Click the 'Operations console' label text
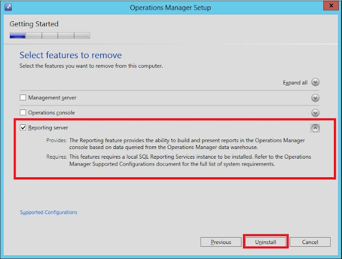The image size is (342, 259). pos(51,113)
